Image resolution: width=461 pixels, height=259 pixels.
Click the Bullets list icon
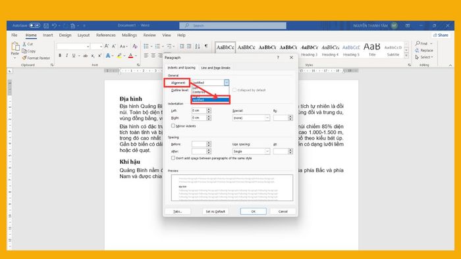tap(146, 47)
